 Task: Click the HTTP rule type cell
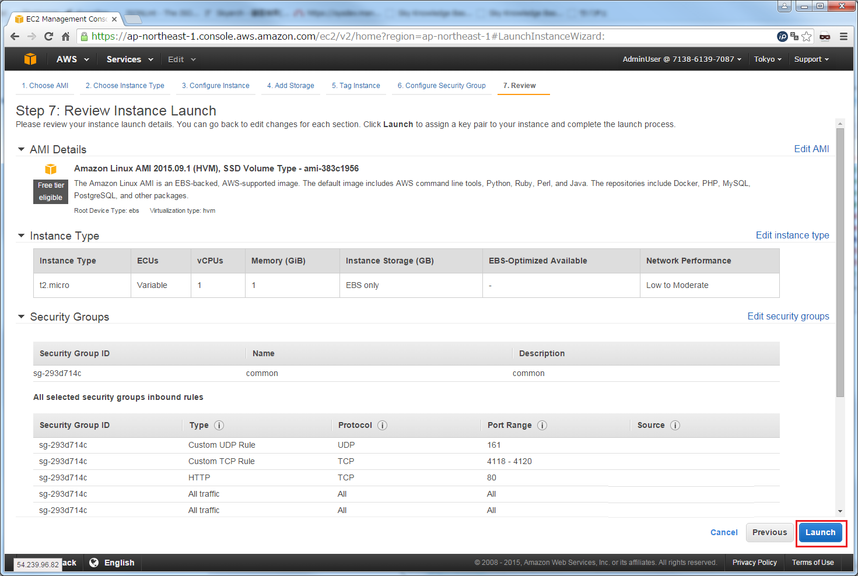coord(199,477)
